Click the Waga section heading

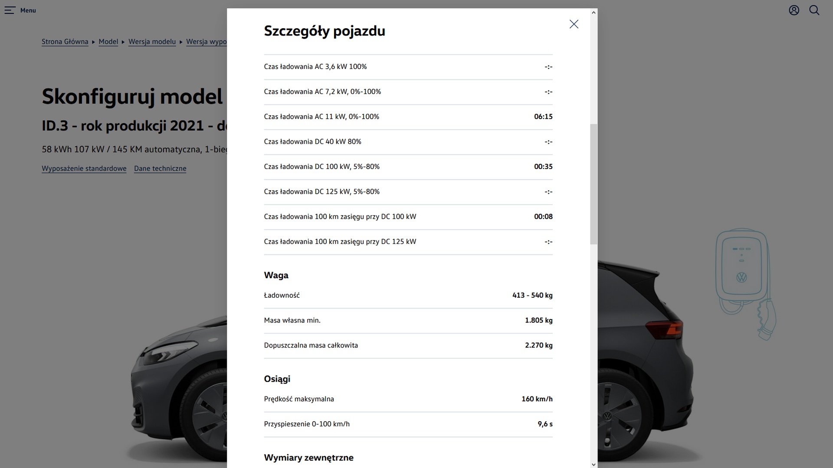click(x=276, y=275)
